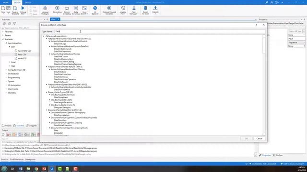Viewport: 307px width, 172px height.
Task: Expand Orchestrator activities category
Action: tap(6, 74)
